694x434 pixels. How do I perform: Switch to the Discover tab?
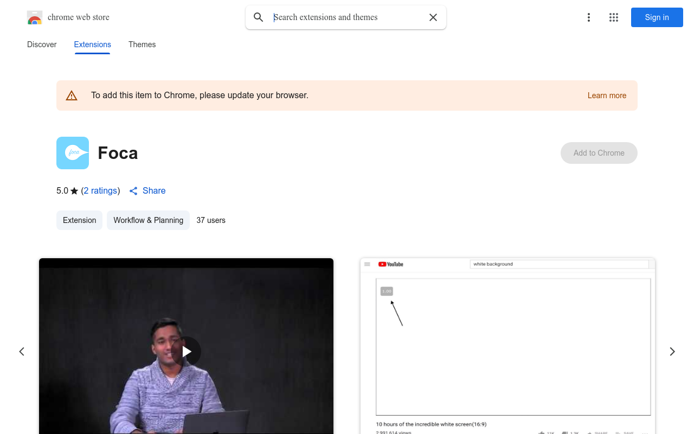(x=42, y=44)
